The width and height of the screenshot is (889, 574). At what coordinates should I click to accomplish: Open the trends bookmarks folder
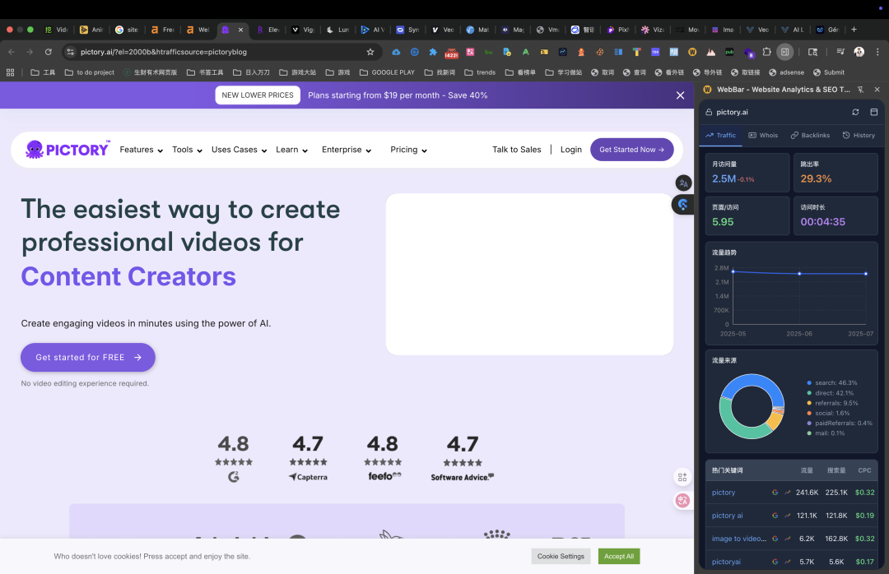tap(480, 72)
